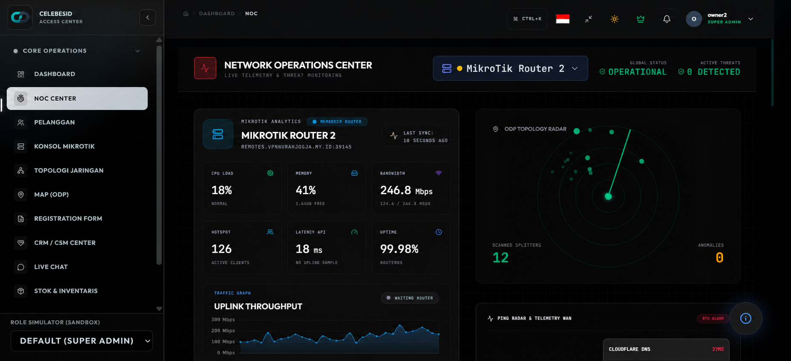The image size is (791, 361).
Task: Open Map (ODP) page
Action: (x=77, y=195)
